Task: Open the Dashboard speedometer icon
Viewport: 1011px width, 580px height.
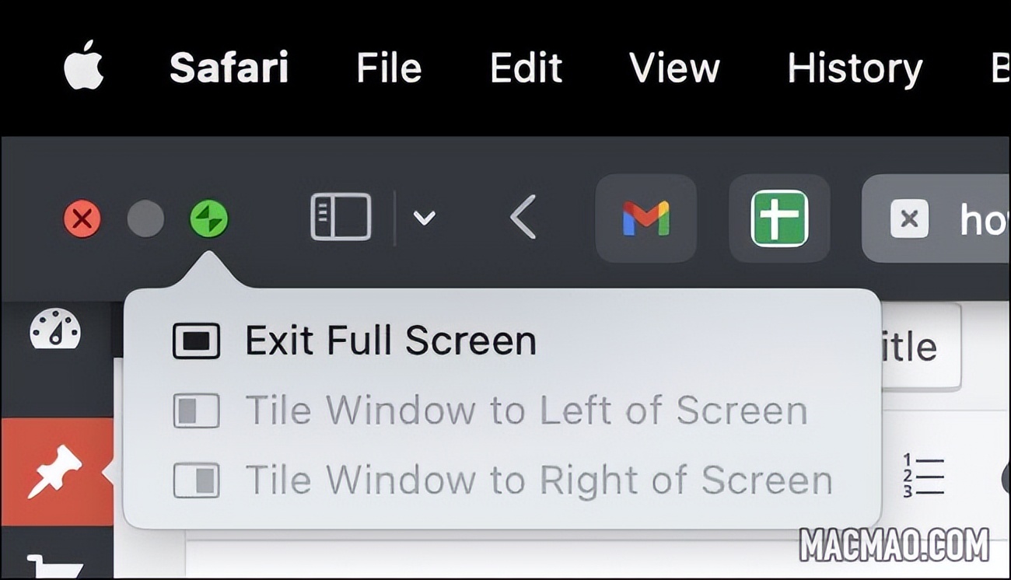Action: 54,330
